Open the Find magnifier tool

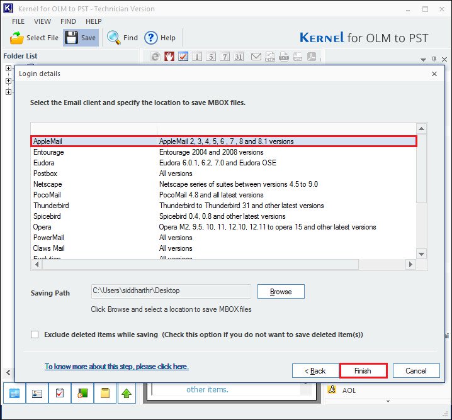click(122, 38)
